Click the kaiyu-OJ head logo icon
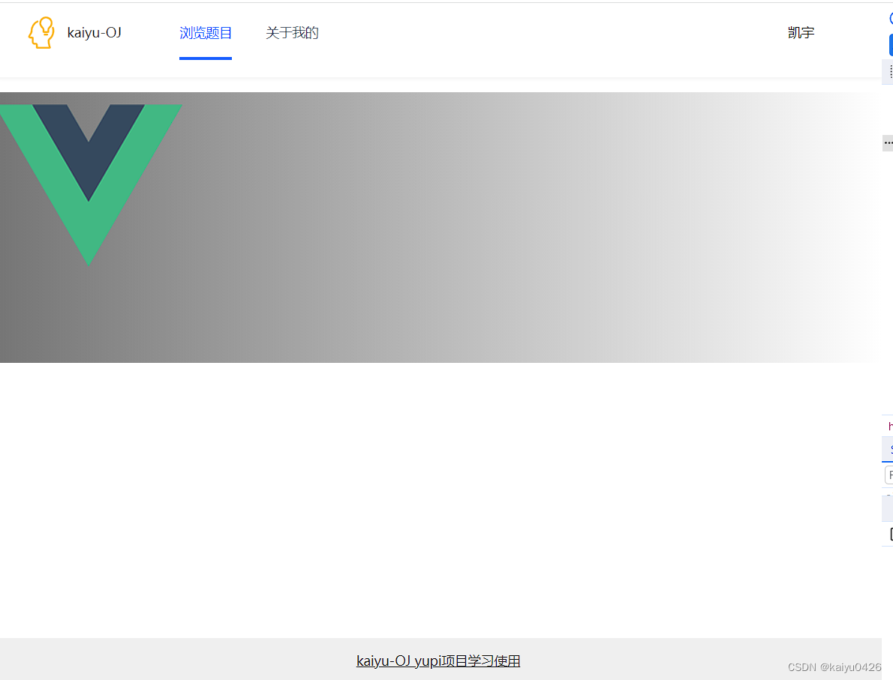The width and height of the screenshot is (893, 680). (41, 32)
